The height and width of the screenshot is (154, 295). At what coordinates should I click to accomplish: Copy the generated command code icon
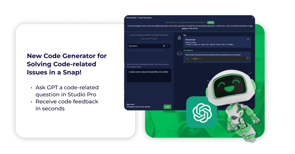[x=247, y=58]
